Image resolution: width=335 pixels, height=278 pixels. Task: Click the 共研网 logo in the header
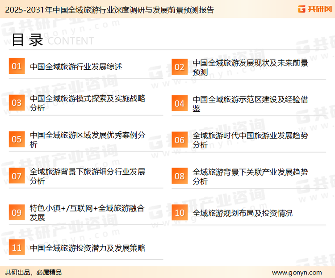click(x=314, y=9)
